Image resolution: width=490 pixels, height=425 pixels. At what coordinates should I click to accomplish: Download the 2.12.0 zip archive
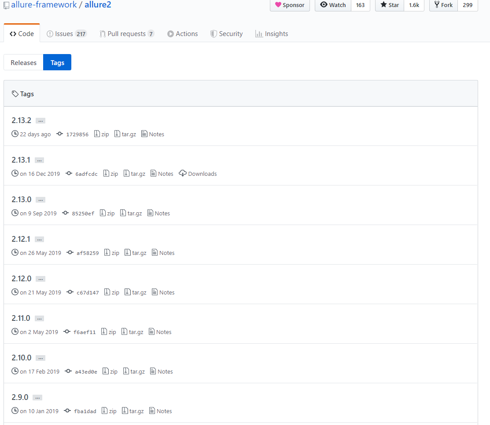[x=112, y=293]
